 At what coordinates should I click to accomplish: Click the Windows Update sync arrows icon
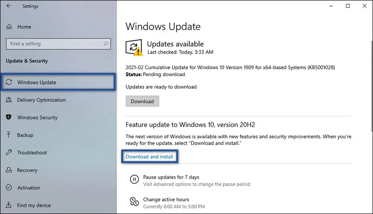pos(9,82)
